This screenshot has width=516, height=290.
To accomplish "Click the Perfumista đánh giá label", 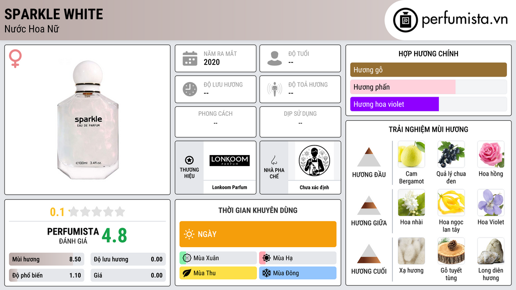I will [x=73, y=236].
